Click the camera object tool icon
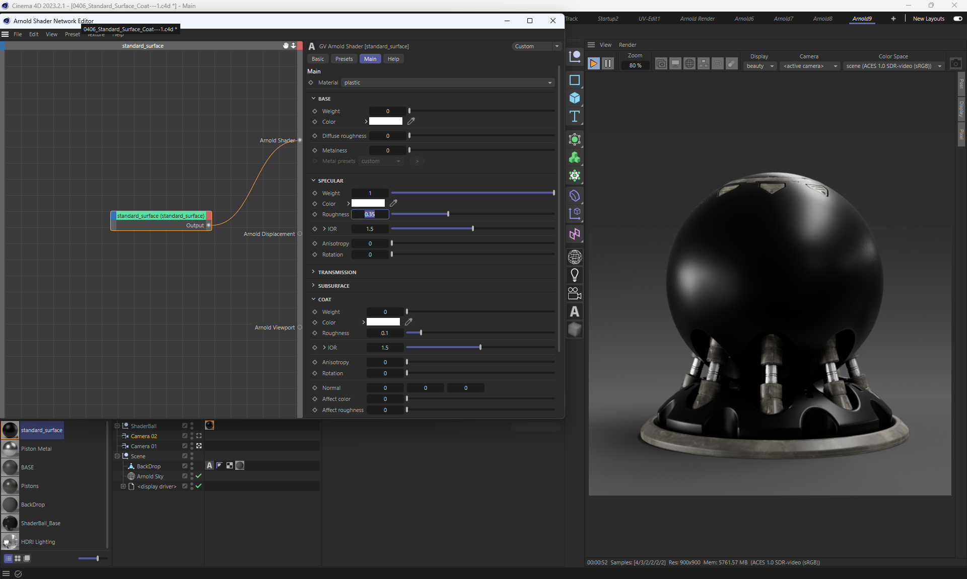Screen dimensions: 967x579 pos(575,293)
